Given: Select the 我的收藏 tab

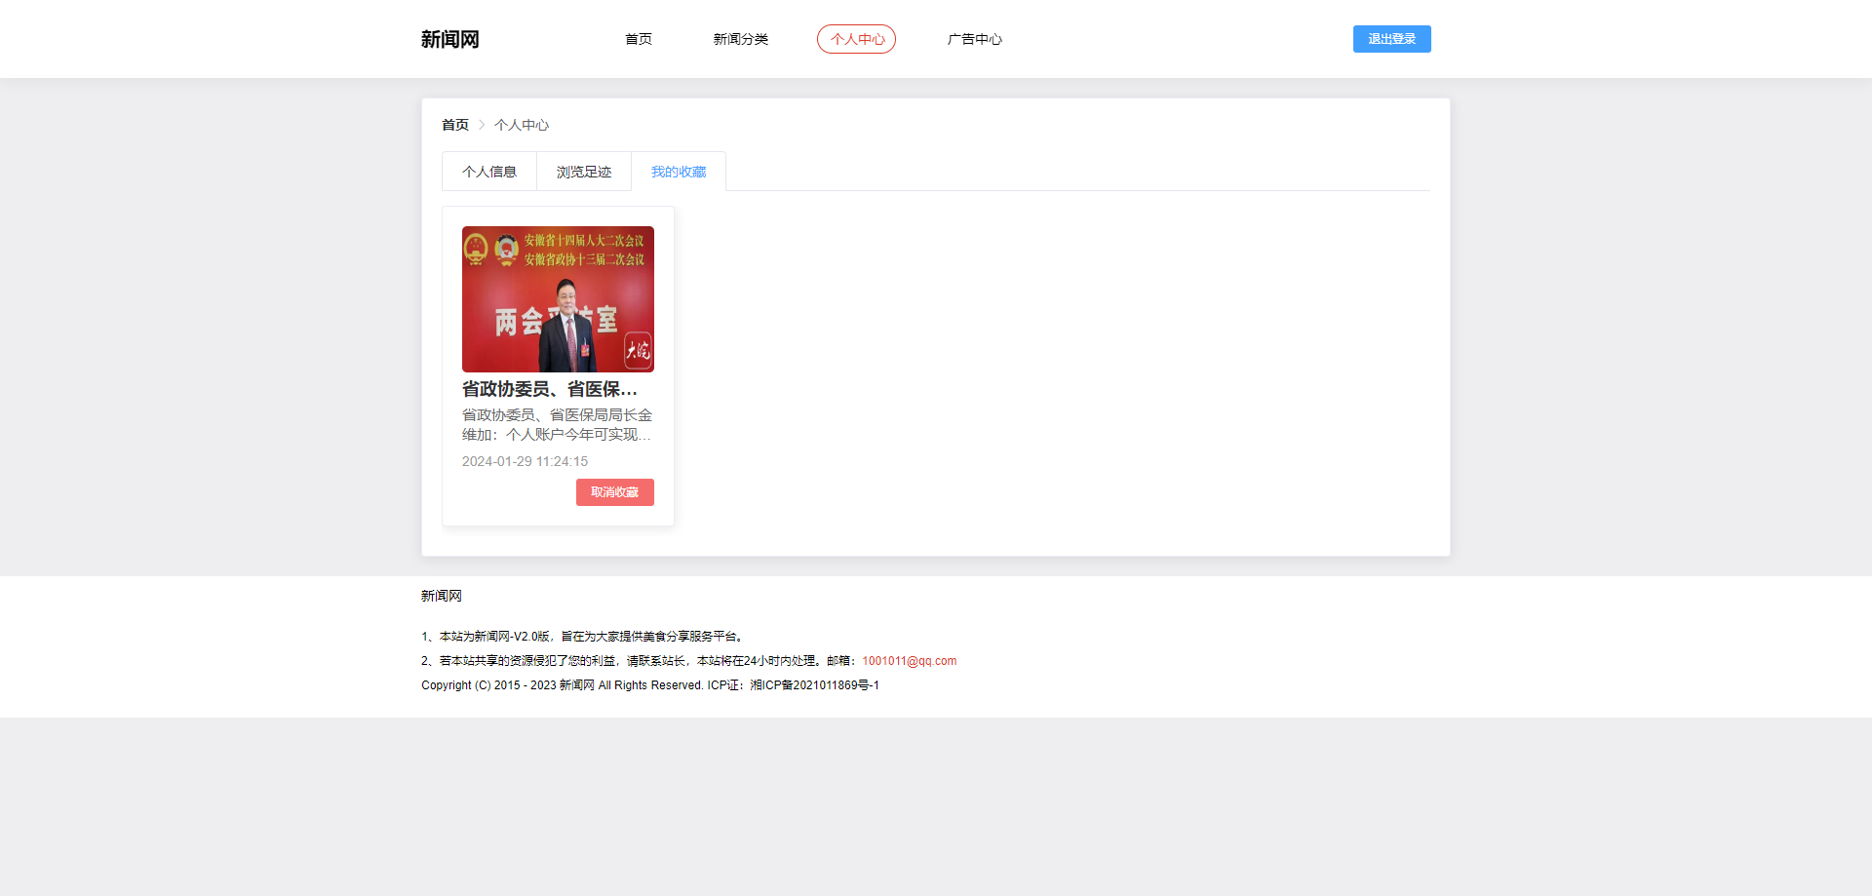Looking at the screenshot, I should pos(679,171).
